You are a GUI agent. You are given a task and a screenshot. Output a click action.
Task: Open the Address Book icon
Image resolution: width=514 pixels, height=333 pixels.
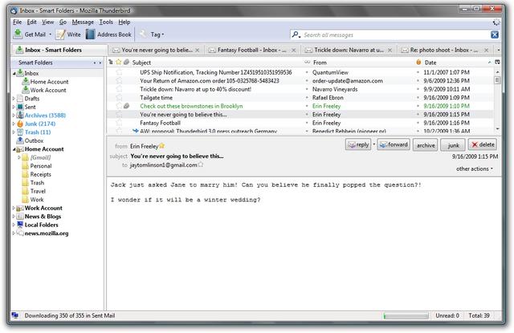coord(90,35)
